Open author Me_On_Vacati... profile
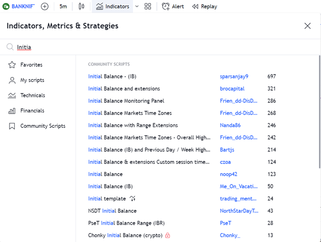 239,187
